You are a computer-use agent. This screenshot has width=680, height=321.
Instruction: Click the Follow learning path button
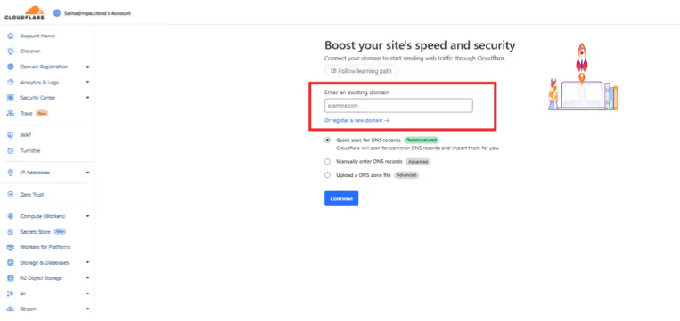(x=361, y=70)
